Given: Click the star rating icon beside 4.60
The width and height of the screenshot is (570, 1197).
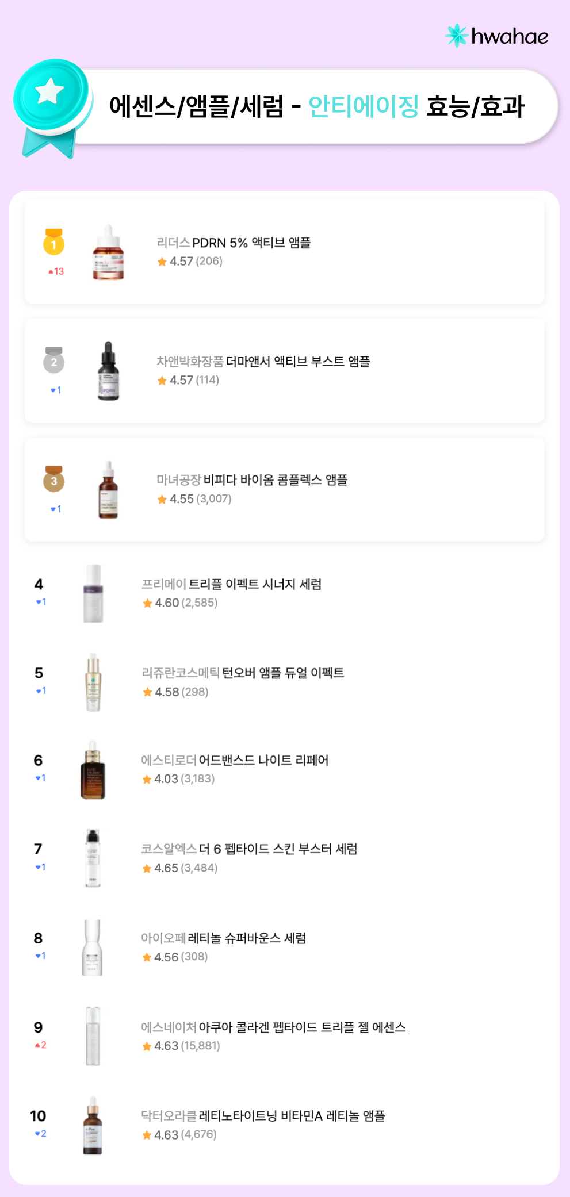Looking at the screenshot, I should [148, 603].
